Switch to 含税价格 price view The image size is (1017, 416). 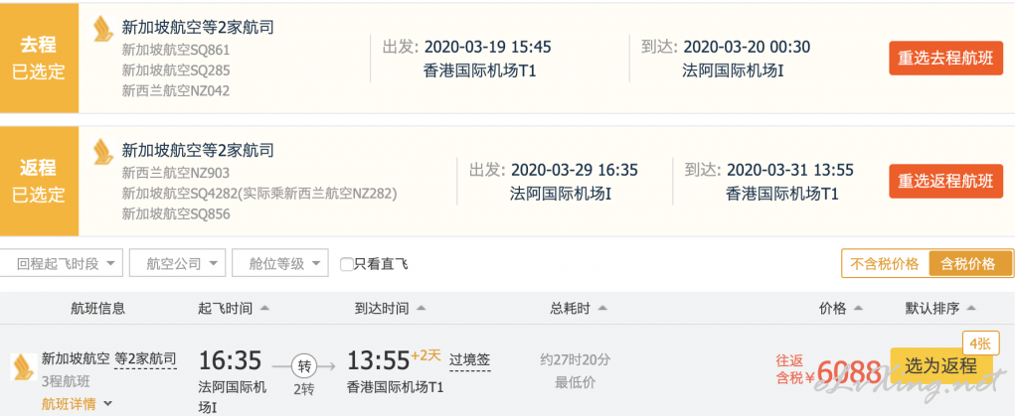coord(970,264)
